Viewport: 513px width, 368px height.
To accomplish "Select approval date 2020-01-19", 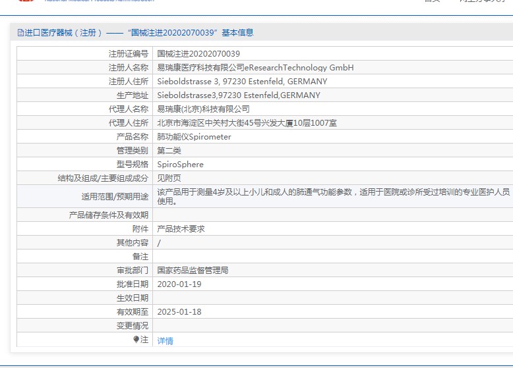I will tap(179, 284).
